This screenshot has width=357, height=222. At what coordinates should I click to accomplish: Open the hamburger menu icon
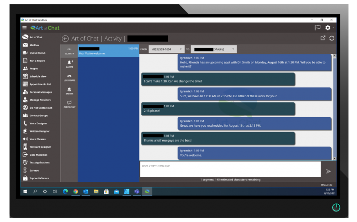(24, 28)
